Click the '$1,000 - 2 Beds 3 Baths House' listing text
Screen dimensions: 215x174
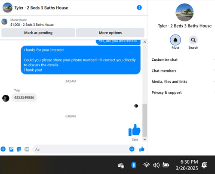click(x=32, y=25)
